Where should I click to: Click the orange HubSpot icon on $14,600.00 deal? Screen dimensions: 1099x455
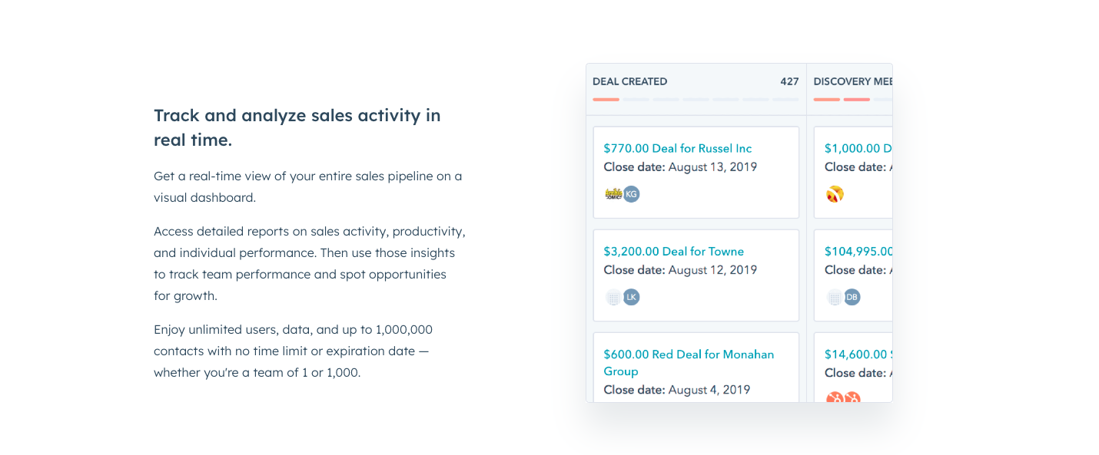click(835, 397)
